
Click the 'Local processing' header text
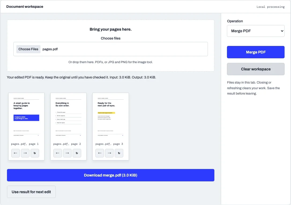click(270, 7)
